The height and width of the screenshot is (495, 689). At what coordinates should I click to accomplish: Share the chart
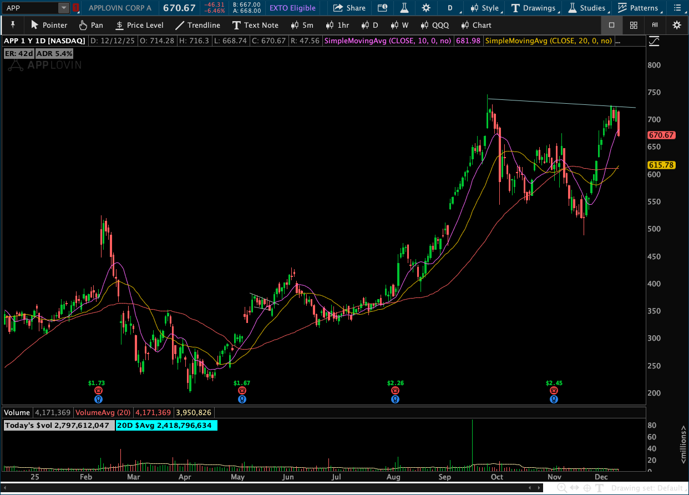[349, 8]
